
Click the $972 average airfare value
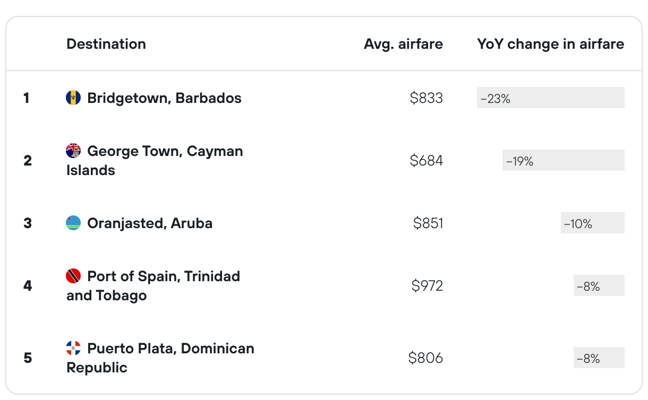pyautogui.click(x=427, y=286)
